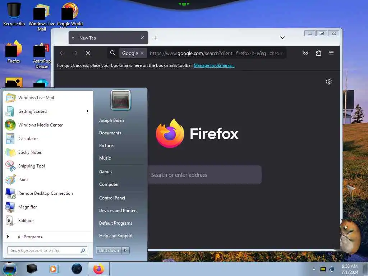Screen dimensions: 368x276
Task: Open the Firefox extensions puzzle icon
Action: pyautogui.click(x=318, y=53)
